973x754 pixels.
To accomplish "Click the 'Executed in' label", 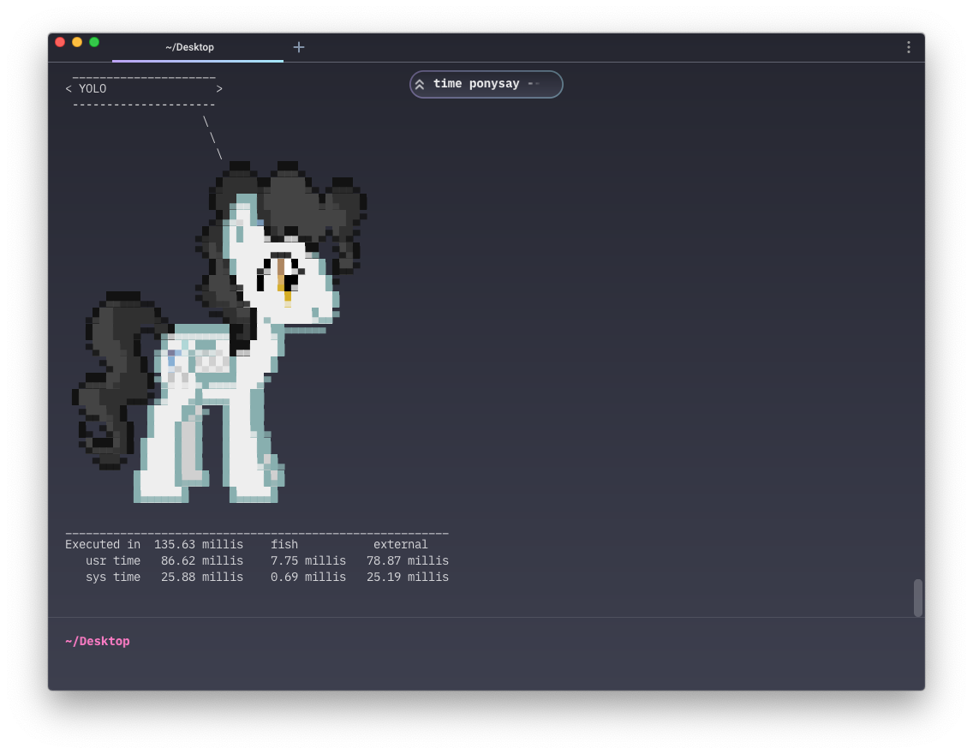I will [103, 544].
